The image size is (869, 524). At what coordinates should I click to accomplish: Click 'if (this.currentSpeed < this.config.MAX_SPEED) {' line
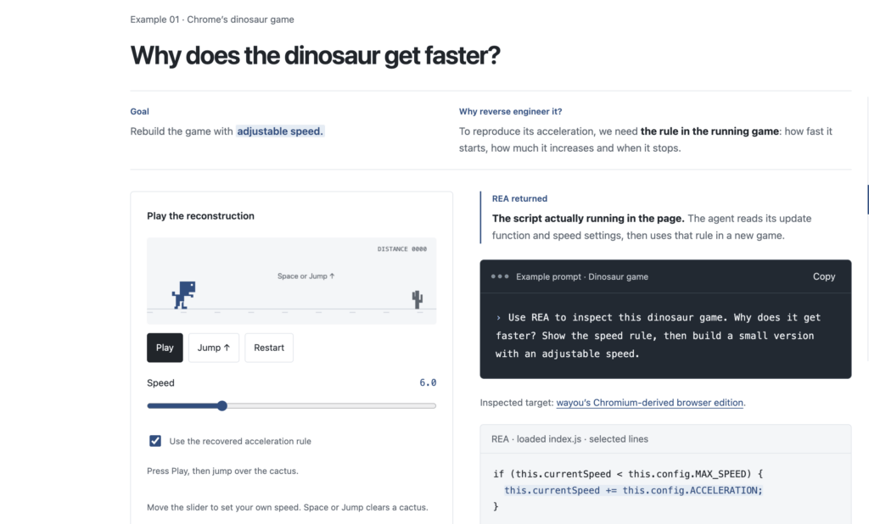628,474
